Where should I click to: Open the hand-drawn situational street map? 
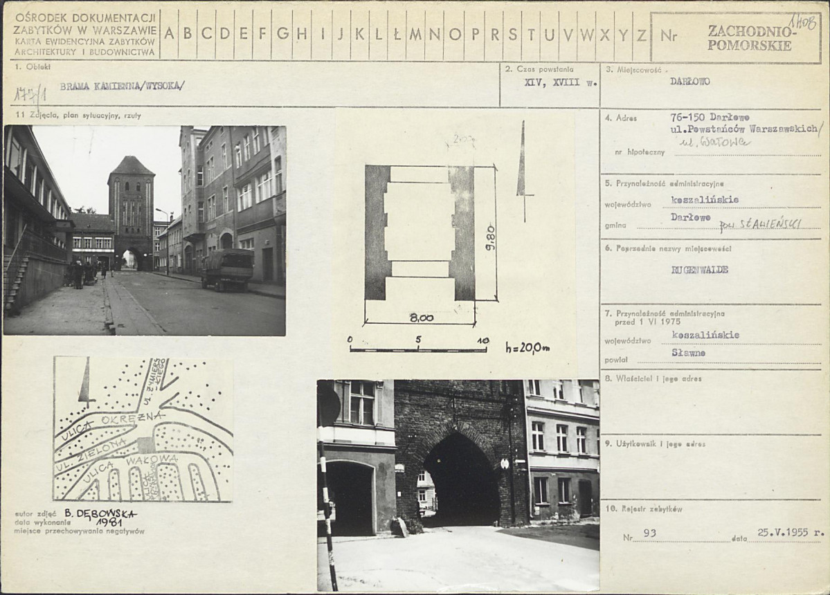point(143,429)
